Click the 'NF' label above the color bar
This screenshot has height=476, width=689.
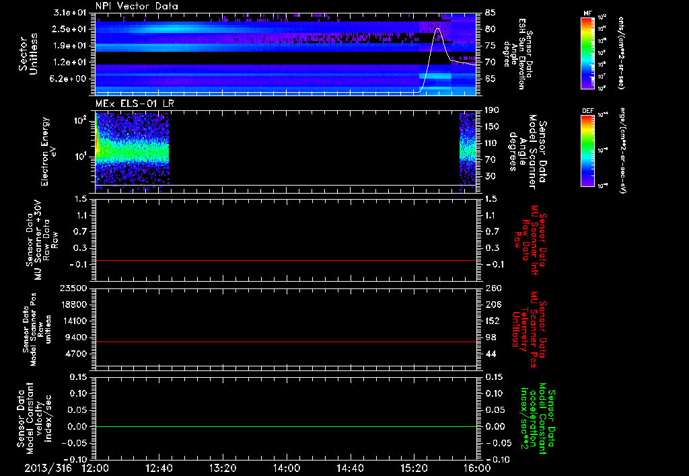587,13
